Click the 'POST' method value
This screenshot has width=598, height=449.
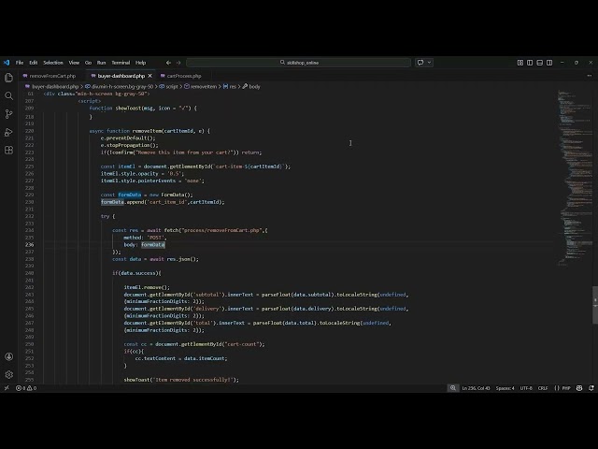pos(155,238)
